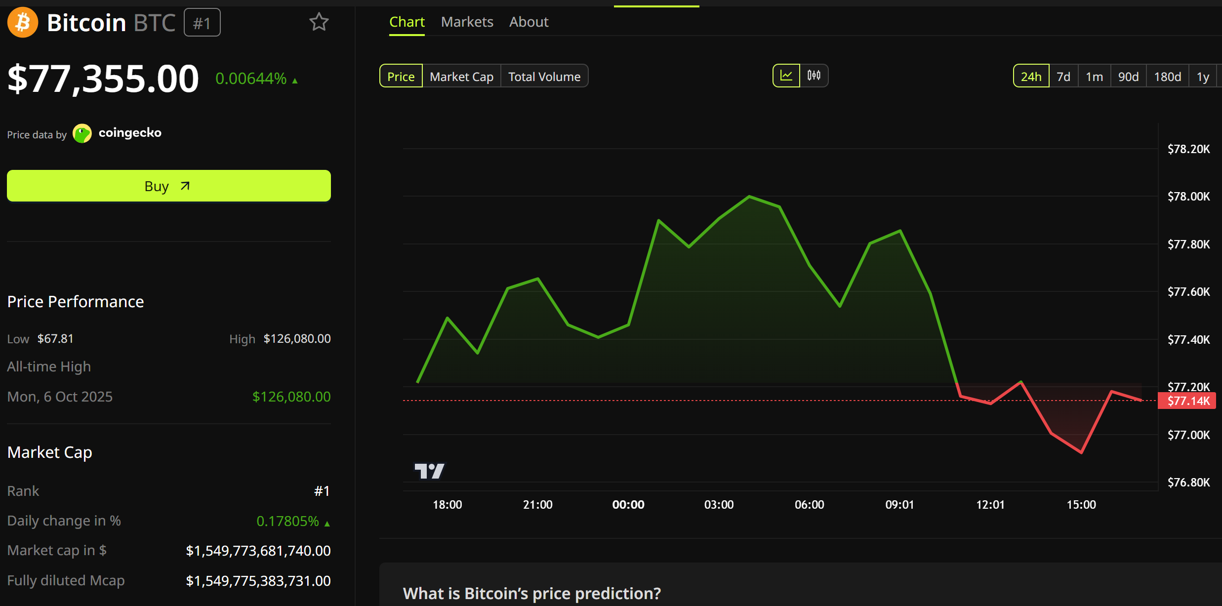The width and height of the screenshot is (1222, 606).
Task: Click the 'What is Bitcoin's price prediction?' heading
Action: [x=532, y=593]
